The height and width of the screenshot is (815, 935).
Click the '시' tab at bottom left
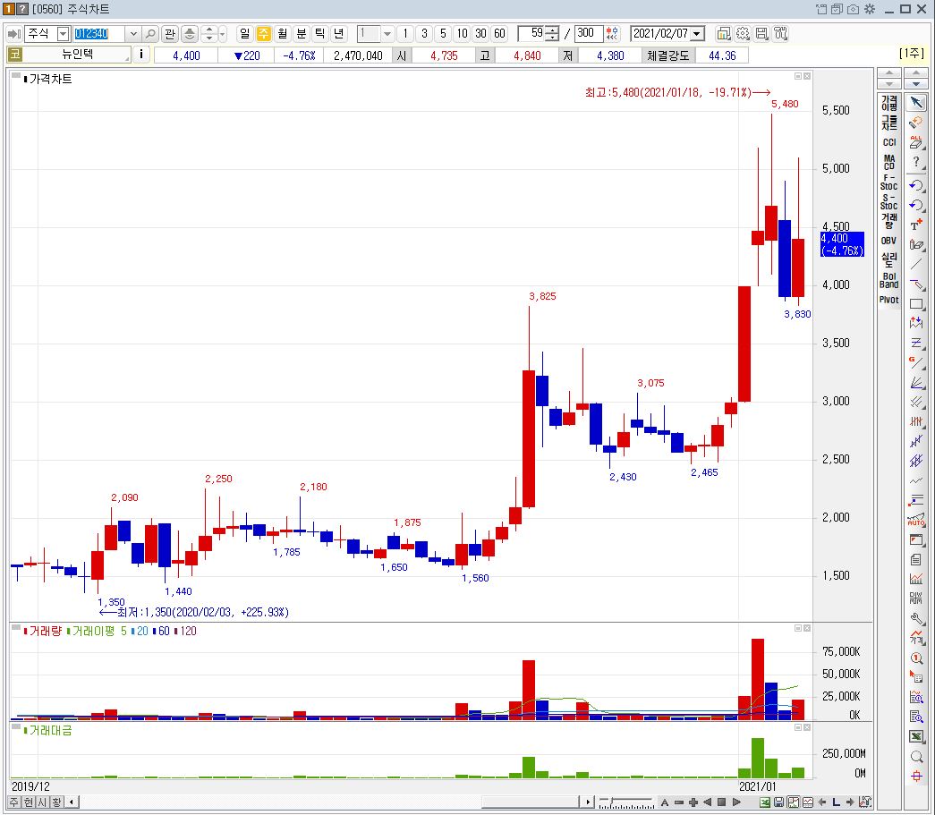pyautogui.click(x=42, y=802)
